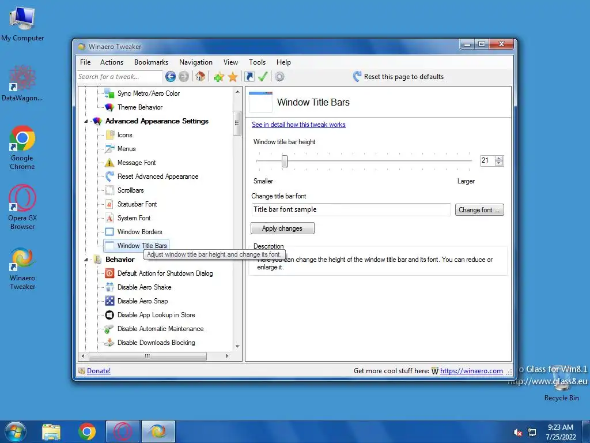Open the Bookmarks menu

152,62
